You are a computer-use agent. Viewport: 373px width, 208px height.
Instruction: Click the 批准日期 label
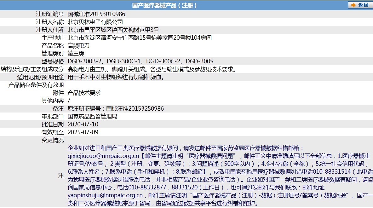pyautogui.click(x=53, y=124)
